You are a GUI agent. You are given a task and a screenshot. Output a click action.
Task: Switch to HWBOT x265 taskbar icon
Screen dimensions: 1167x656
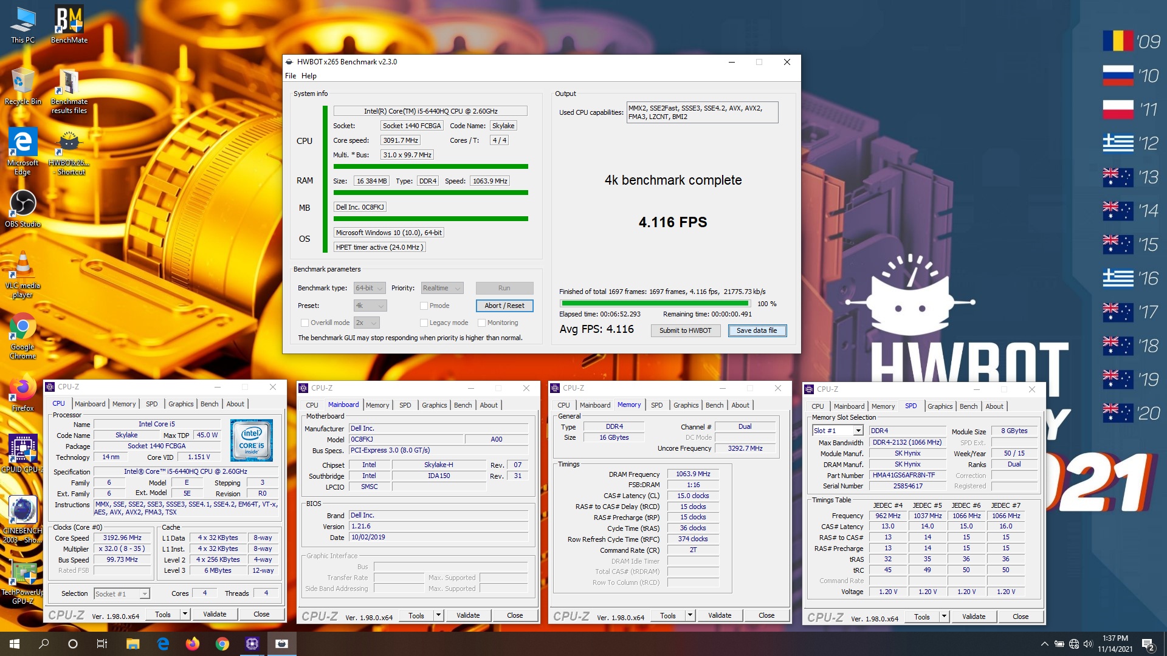[x=282, y=644]
